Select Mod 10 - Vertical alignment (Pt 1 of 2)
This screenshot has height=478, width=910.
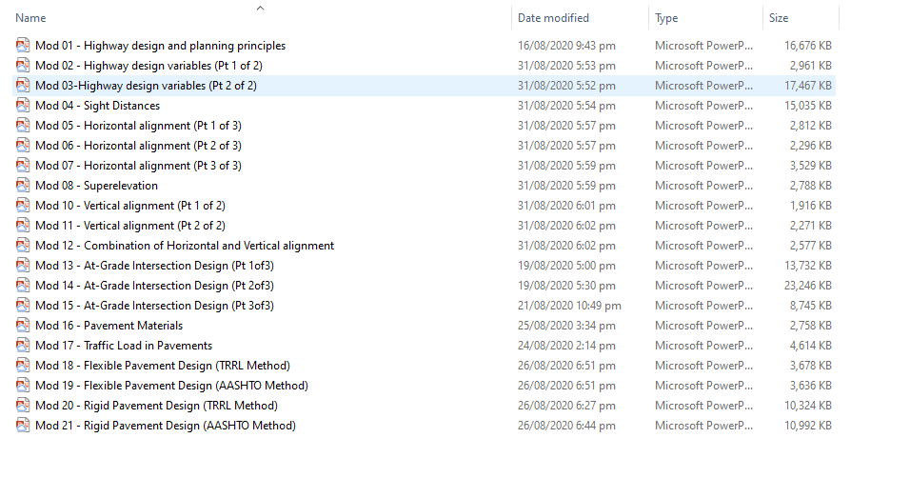[130, 206]
